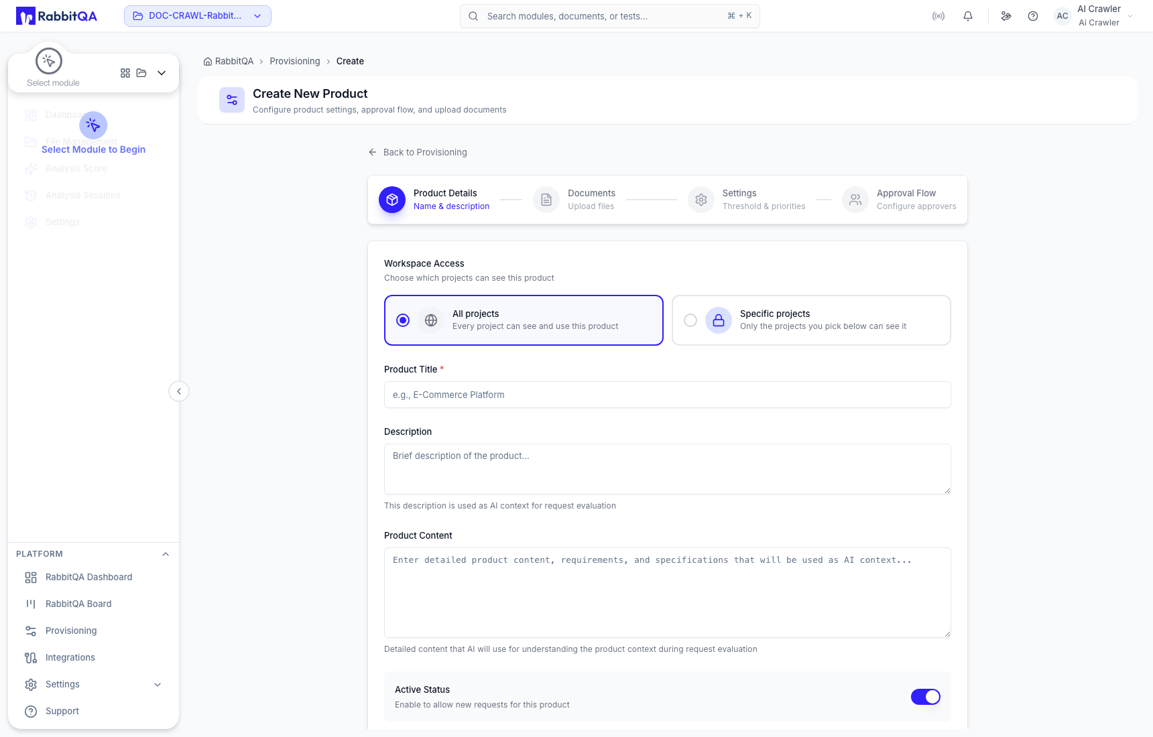Image resolution: width=1153 pixels, height=737 pixels.
Task: Go Back to Provisioning
Action: 418,152
